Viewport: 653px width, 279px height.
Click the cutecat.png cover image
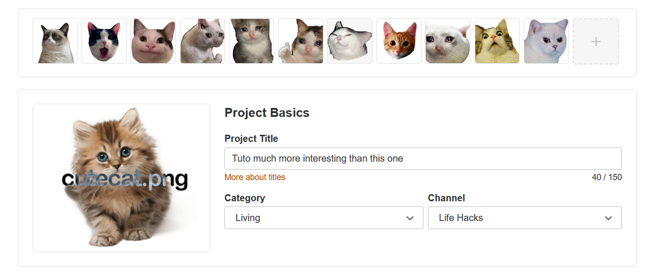point(121,178)
